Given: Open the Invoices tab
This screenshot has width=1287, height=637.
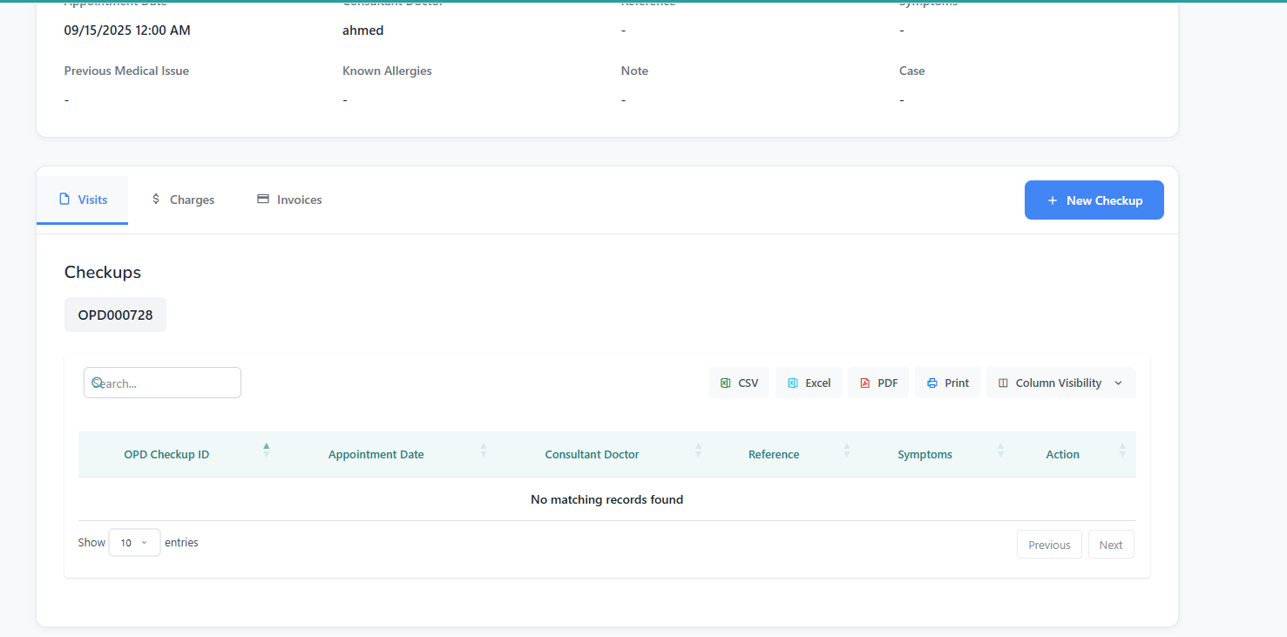Looking at the screenshot, I should pos(289,200).
